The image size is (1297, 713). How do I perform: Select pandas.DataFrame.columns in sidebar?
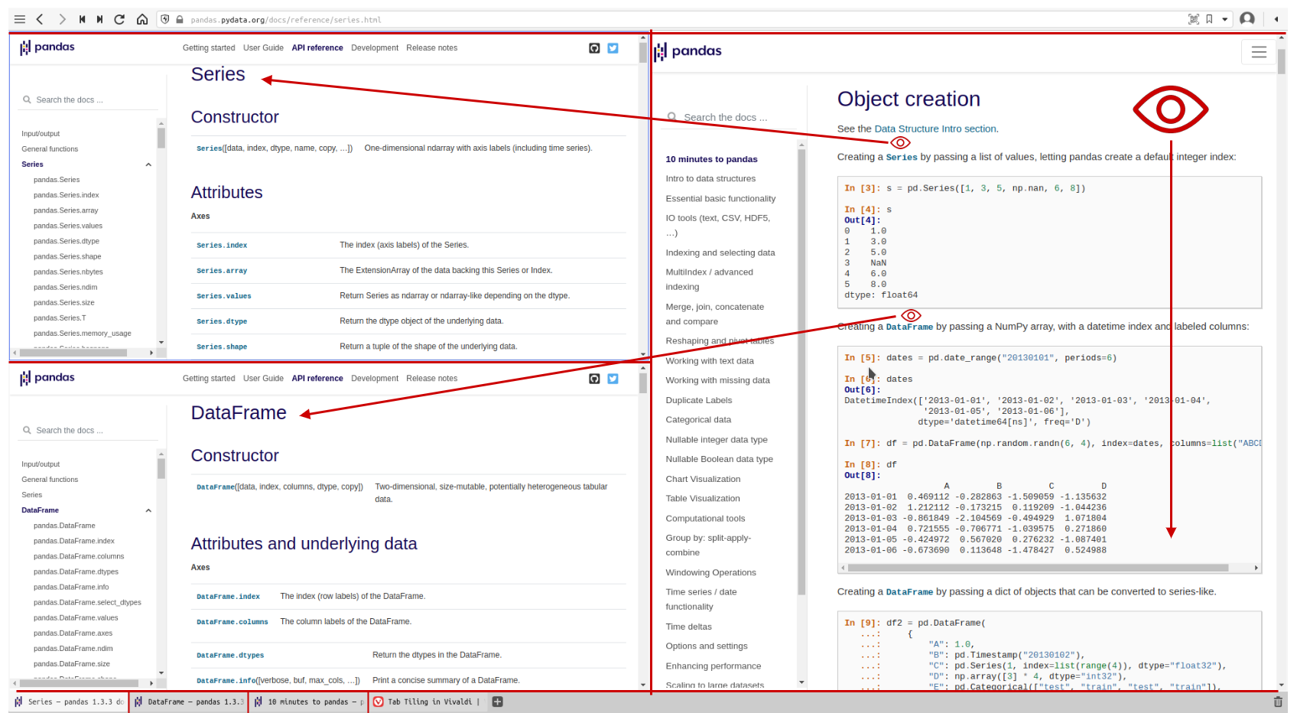pyautogui.click(x=79, y=556)
